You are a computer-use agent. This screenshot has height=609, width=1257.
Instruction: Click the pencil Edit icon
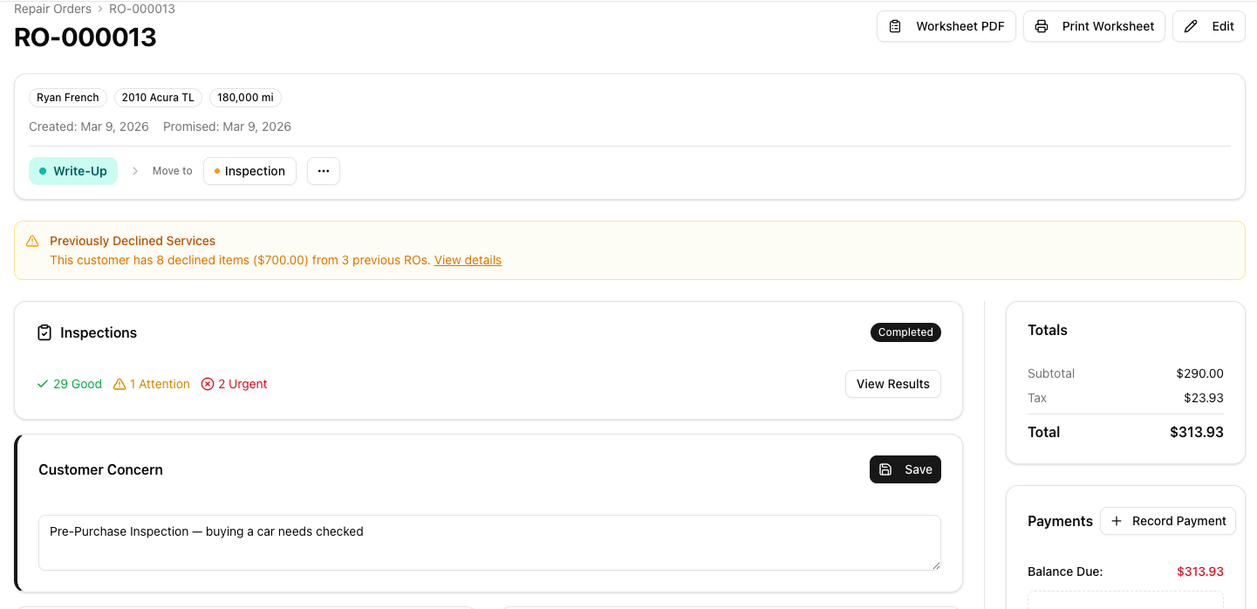click(1191, 26)
